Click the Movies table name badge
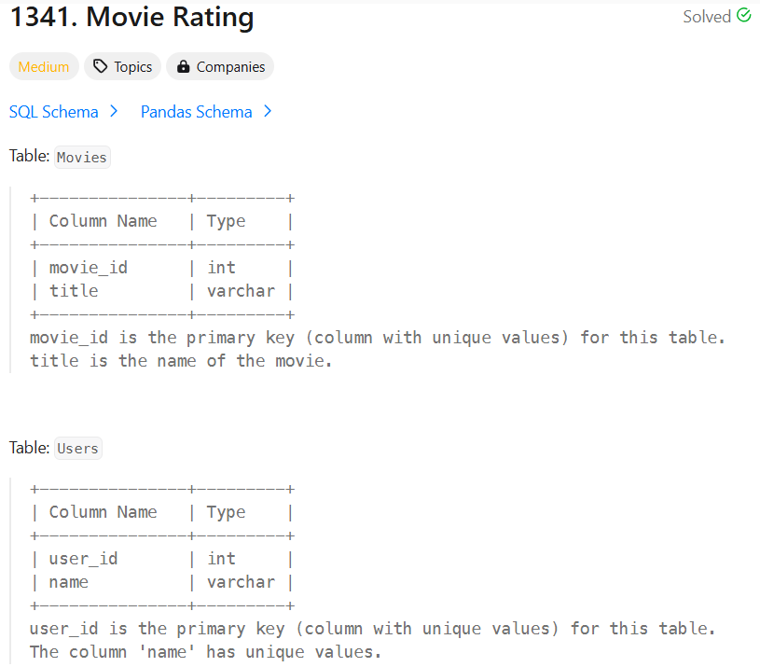760x667 pixels. click(81, 157)
